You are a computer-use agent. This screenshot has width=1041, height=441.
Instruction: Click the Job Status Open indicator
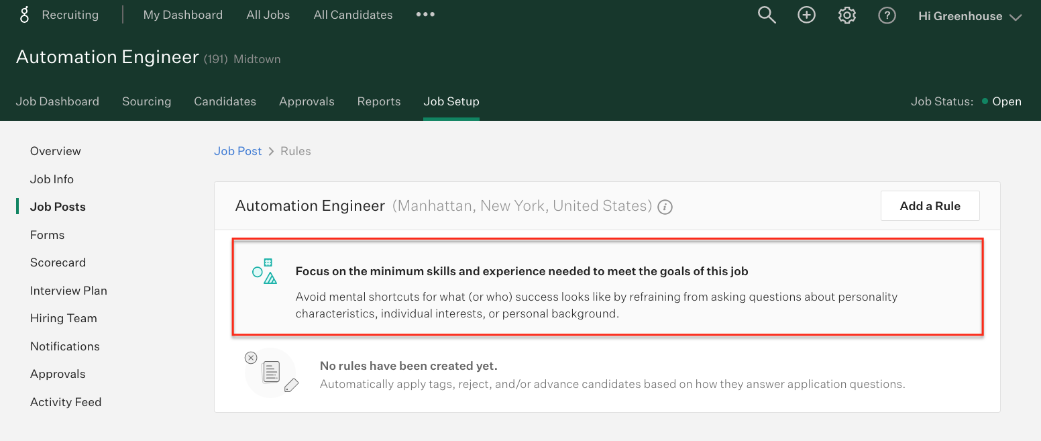pos(1001,101)
